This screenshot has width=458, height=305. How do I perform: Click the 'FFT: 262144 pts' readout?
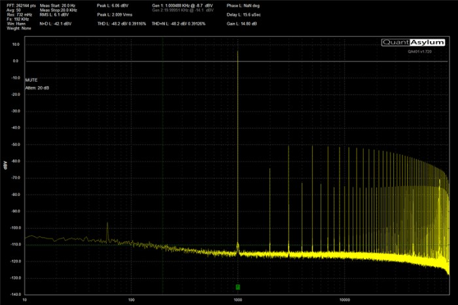pos(22,5)
